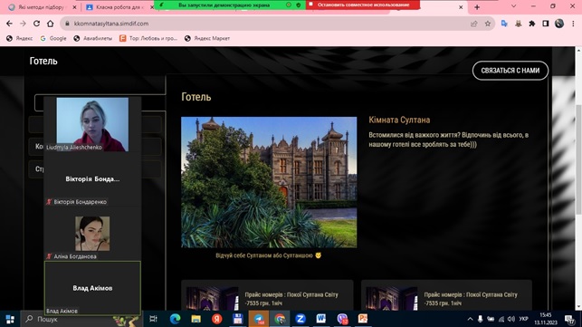Open the first 'Покої Султана Світу' price card
This screenshot has width=582, height=327.
[267, 295]
